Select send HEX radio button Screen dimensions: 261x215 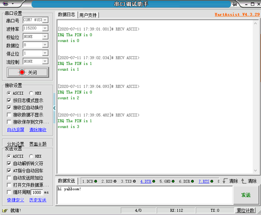tap(31, 156)
